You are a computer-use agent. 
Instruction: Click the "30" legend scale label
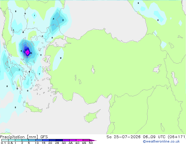64,143
